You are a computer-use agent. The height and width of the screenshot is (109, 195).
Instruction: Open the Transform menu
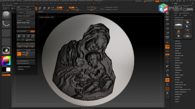[89, 3]
